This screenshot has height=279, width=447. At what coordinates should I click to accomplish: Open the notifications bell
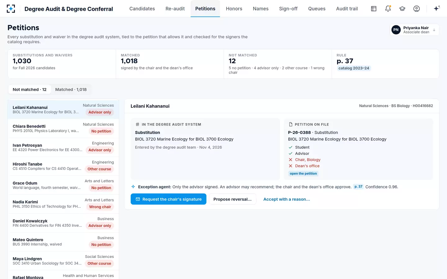tap(388, 9)
